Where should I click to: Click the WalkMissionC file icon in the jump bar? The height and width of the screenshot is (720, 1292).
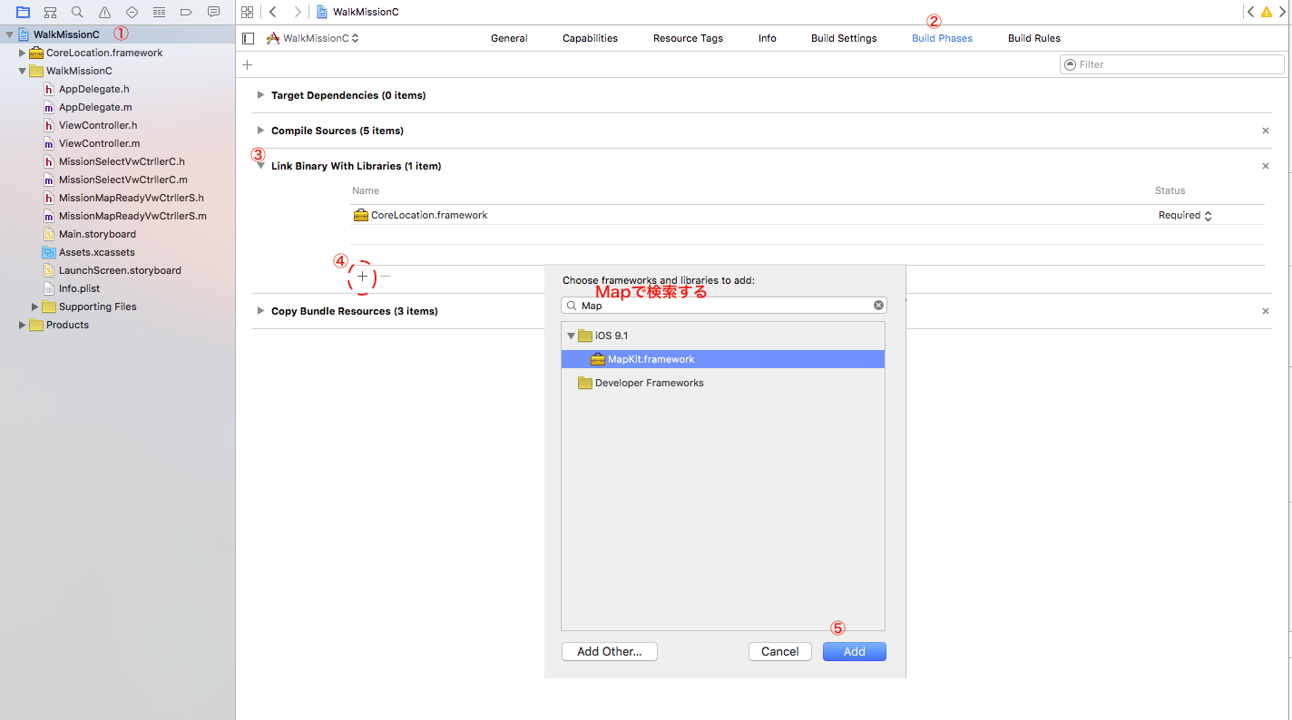click(x=322, y=12)
